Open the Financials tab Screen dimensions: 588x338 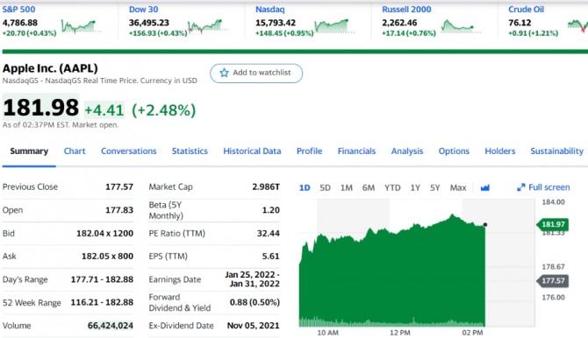[356, 151]
